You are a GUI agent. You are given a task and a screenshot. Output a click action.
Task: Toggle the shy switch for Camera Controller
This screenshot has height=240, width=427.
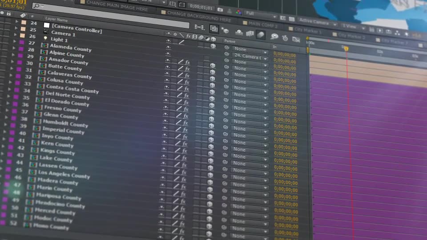[x=168, y=40]
